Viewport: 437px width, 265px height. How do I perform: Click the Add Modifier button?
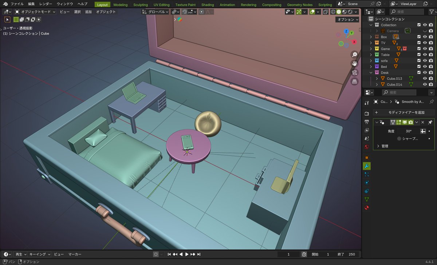[x=404, y=112]
